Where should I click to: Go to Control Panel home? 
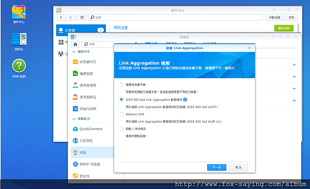pos(75,44)
